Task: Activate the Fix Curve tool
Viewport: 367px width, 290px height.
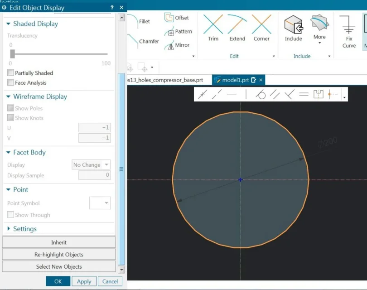Action: [349, 31]
